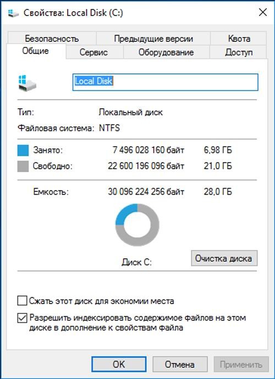Click the disk usage donut chart
The image size is (275, 379).
(x=137, y=225)
